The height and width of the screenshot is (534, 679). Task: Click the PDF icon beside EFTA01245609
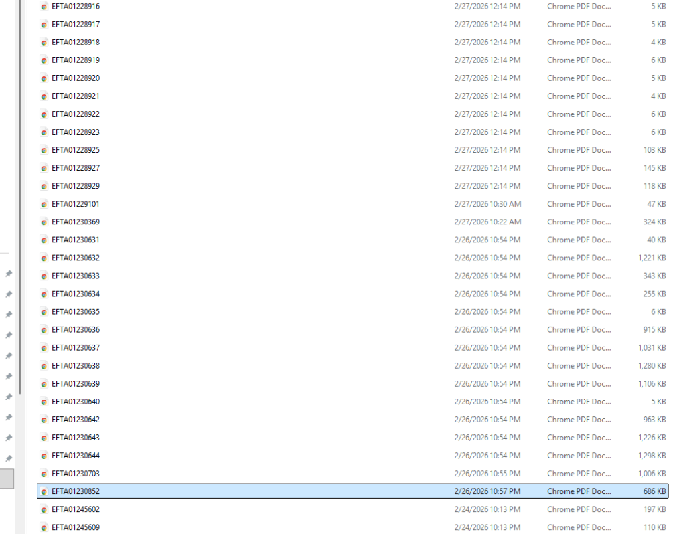point(44,527)
